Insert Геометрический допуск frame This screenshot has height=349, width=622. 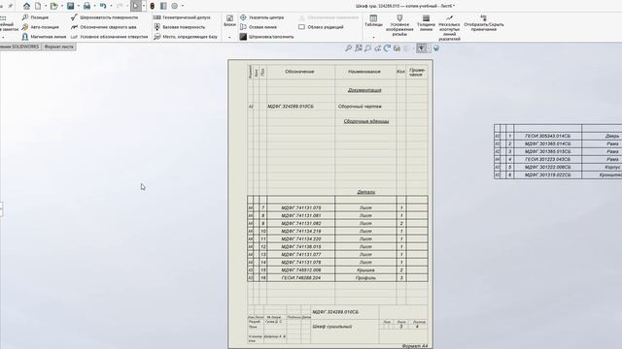point(182,17)
